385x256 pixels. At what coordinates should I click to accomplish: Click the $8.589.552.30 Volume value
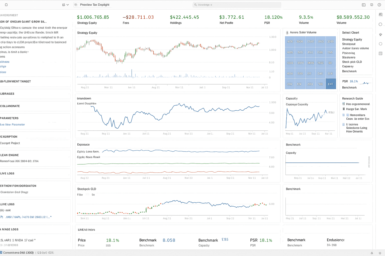coord(353,17)
